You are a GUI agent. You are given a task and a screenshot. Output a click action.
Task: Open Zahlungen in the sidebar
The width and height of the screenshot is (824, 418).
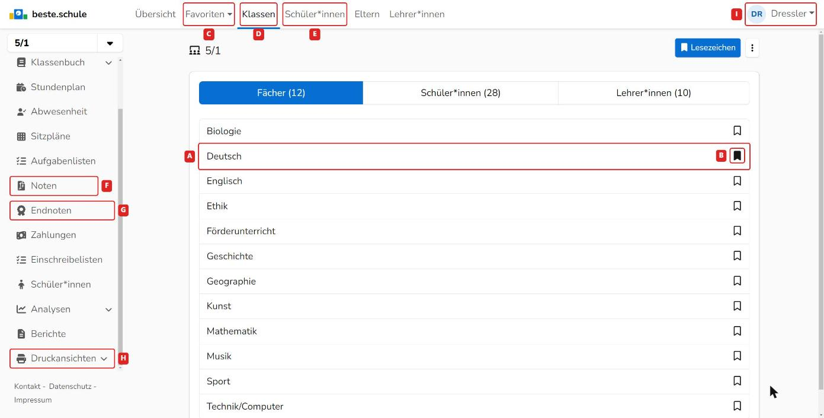coord(53,235)
